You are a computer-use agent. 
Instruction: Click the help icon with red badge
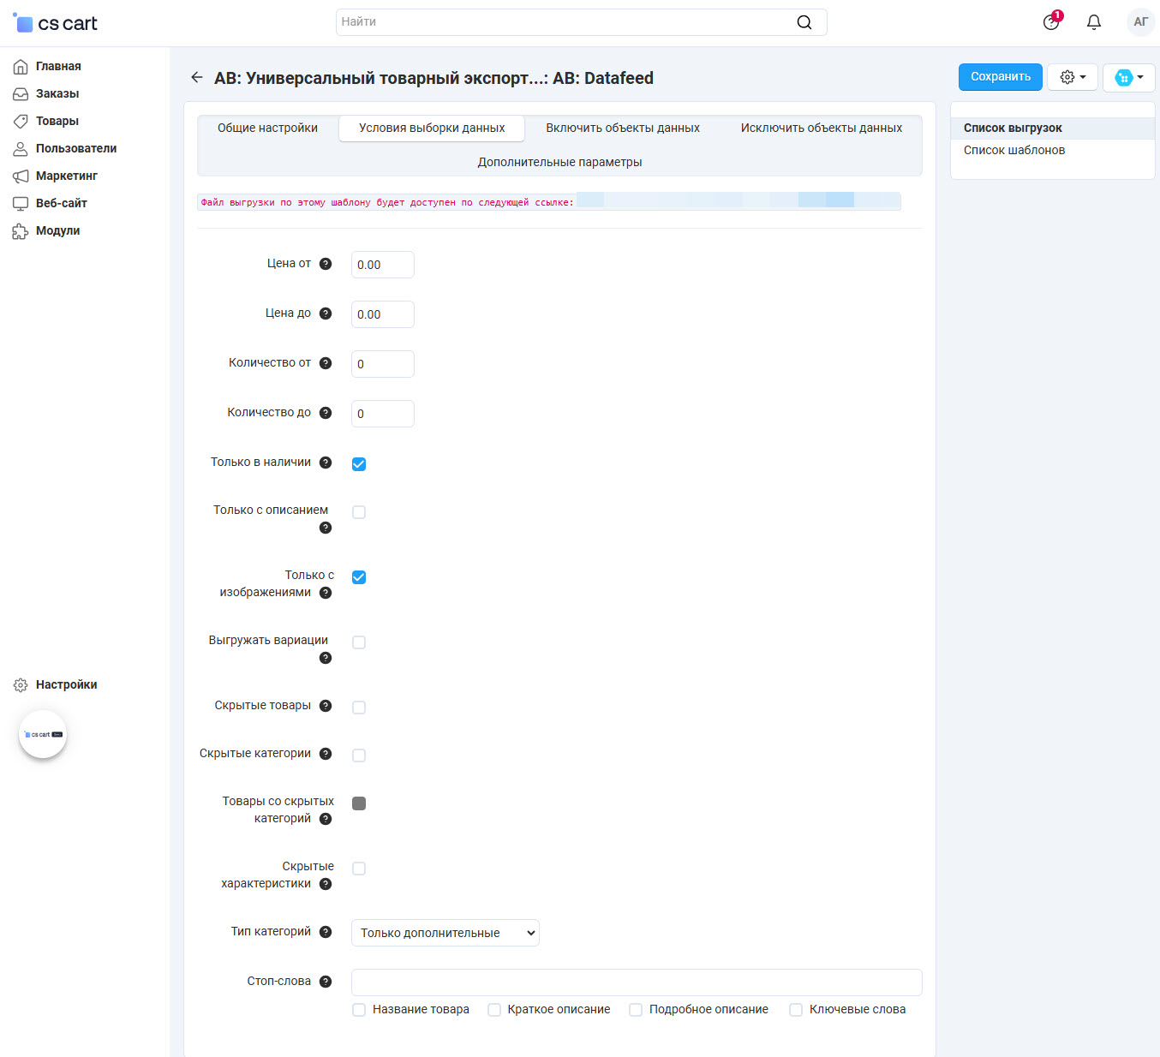pos(1051,21)
